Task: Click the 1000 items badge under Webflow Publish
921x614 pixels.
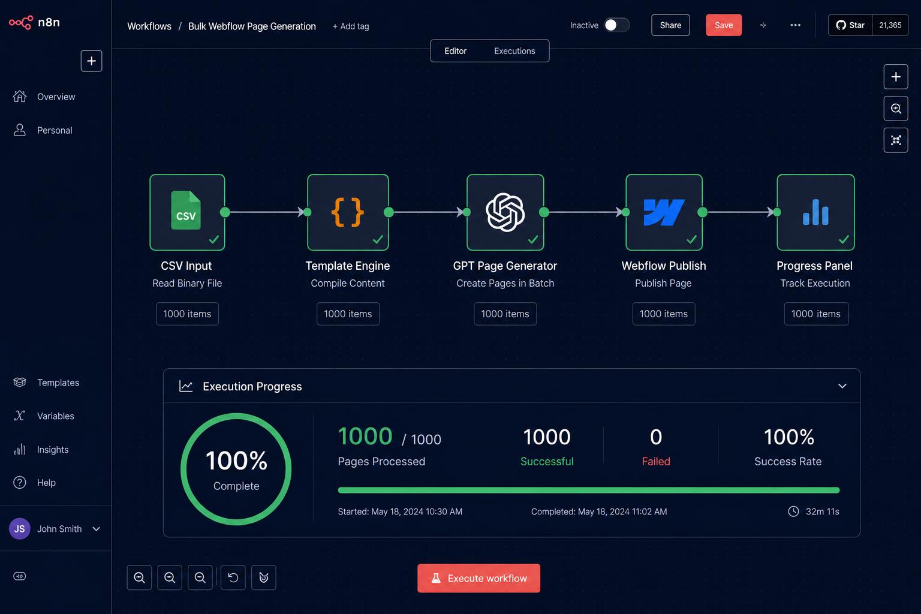Action: click(x=664, y=314)
